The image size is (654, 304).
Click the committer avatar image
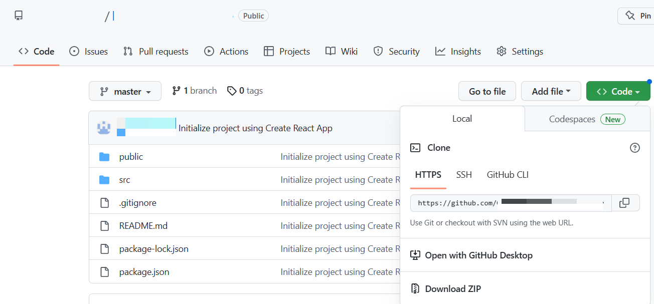click(x=104, y=128)
